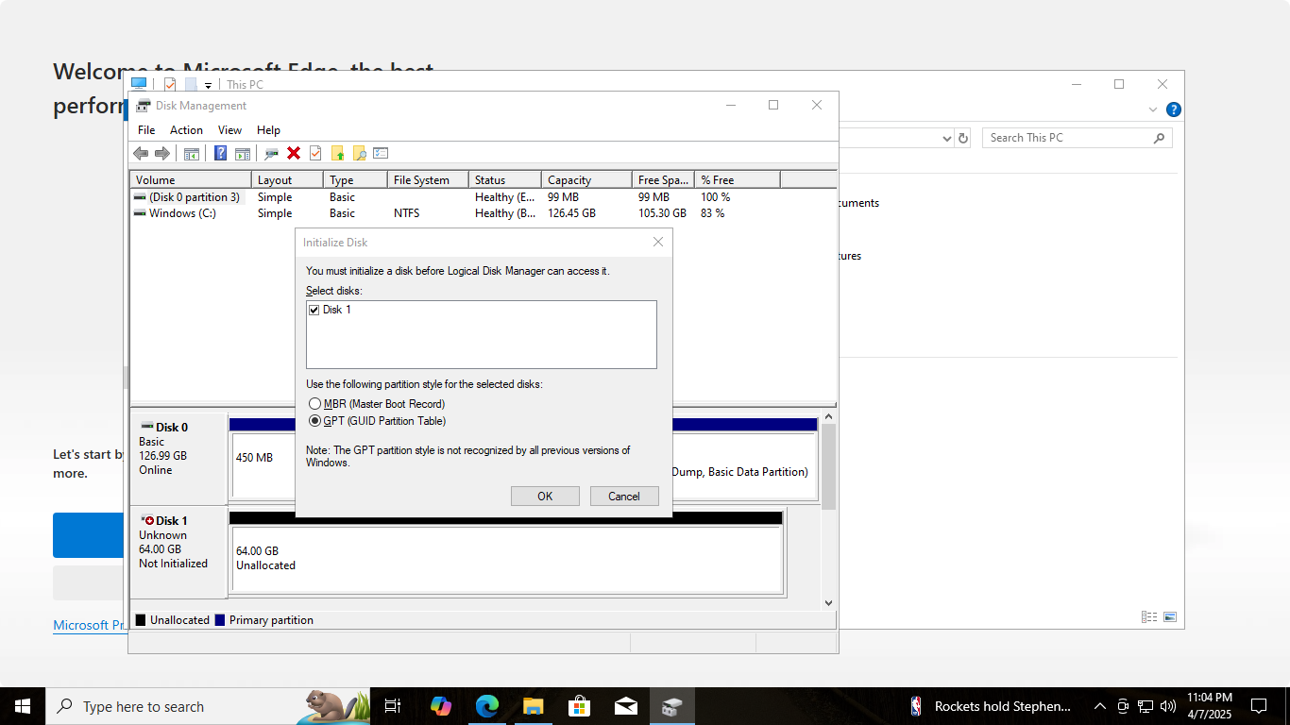Click the Forward arrow in Disk Management toolbar
The width and height of the screenshot is (1290, 725).
pyautogui.click(x=161, y=153)
